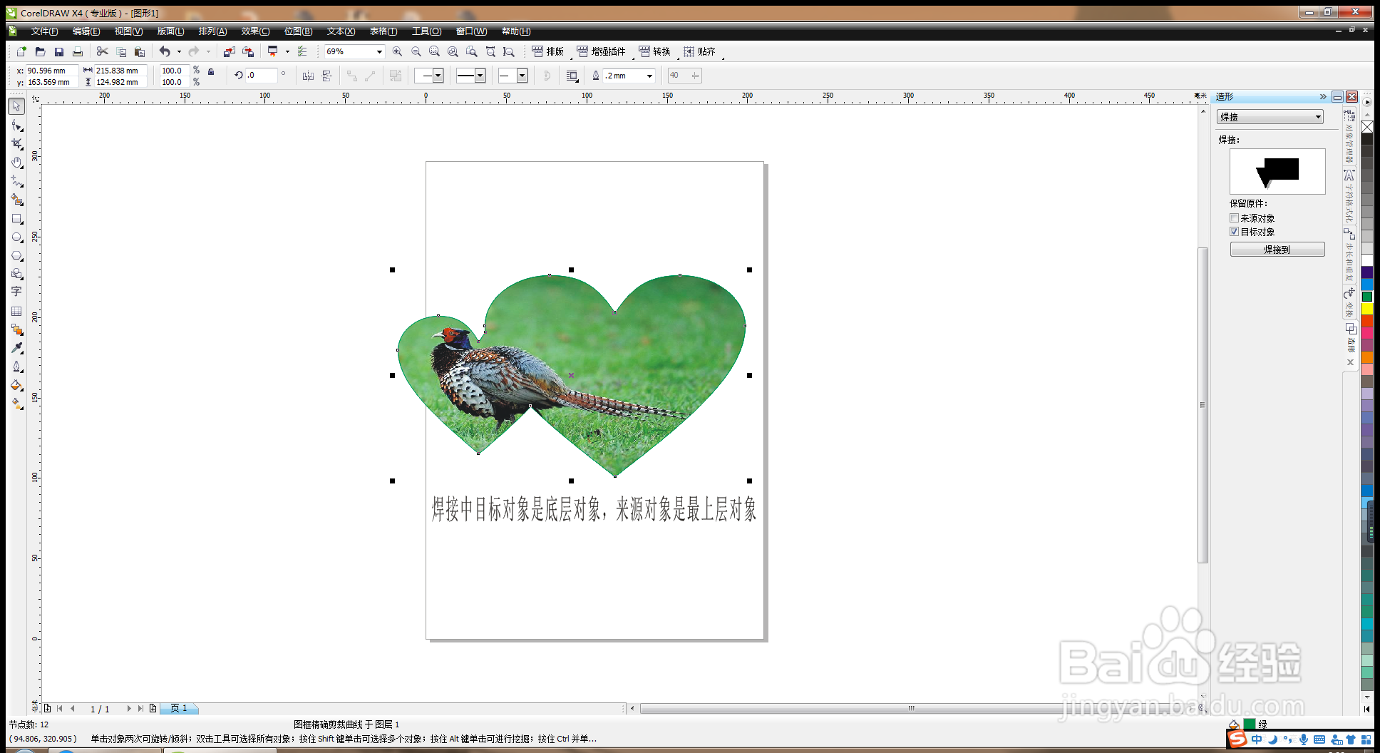Select the Polygon tool
1380x753 pixels.
16,255
